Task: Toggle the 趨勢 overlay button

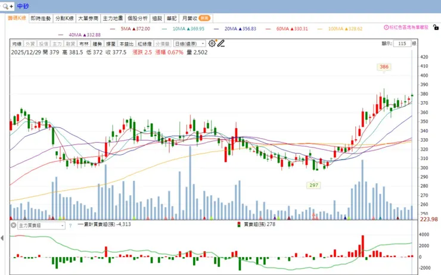Action: [97, 44]
